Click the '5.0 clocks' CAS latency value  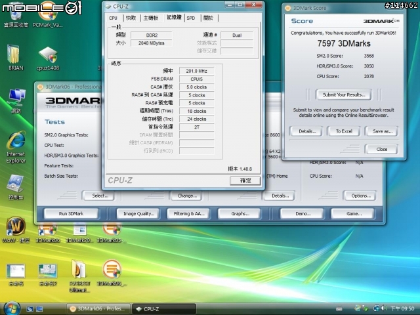(196, 87)
